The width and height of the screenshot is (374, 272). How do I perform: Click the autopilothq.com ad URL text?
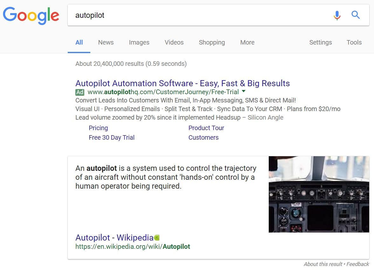click(x=163, y=92)
